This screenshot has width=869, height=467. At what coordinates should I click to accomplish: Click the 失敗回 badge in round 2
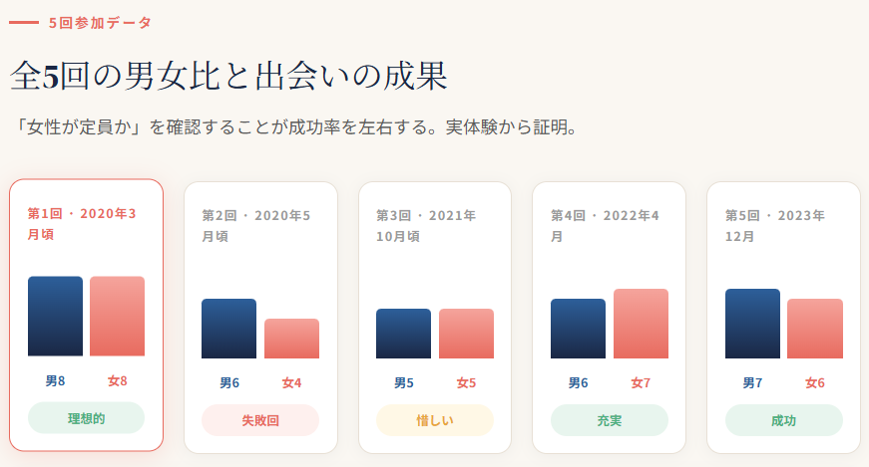pos(260,420)
